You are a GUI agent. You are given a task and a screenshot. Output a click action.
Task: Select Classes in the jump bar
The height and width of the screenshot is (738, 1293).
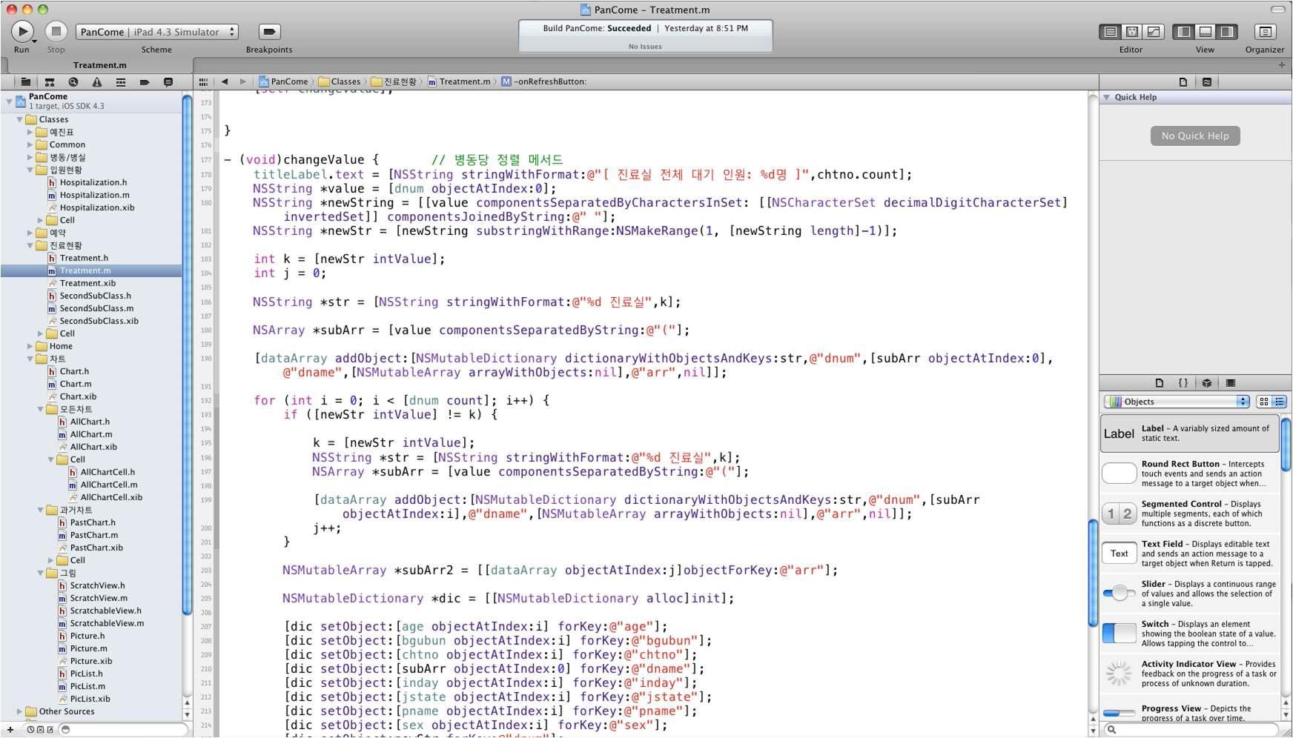[x=340, y=82]
